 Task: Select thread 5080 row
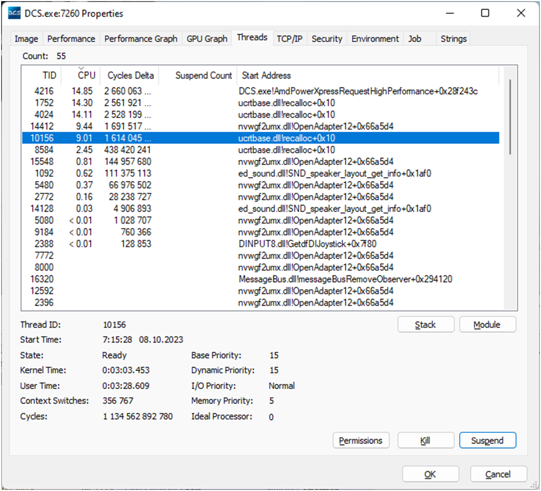261,220
